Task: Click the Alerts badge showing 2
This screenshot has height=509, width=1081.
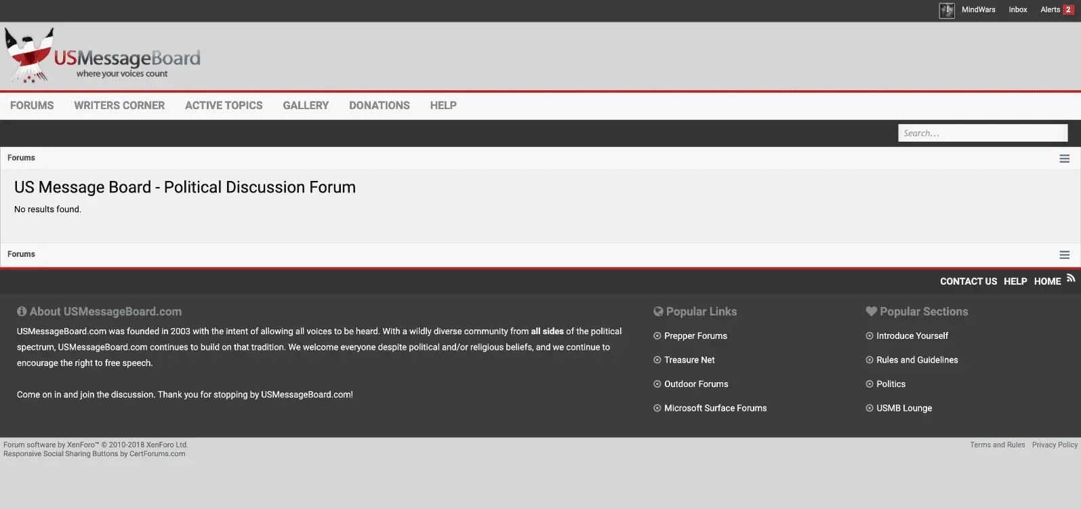Action: 1068,10
